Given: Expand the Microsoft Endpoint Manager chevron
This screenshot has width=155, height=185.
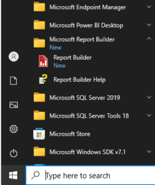Looking at the screenshot, I should click(149, 7).
